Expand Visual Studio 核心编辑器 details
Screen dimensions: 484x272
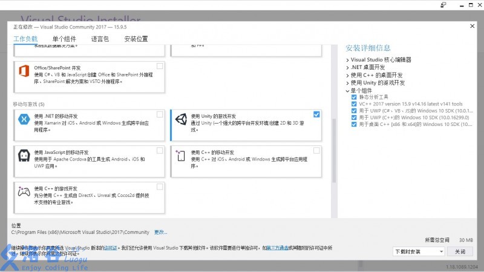point(347,60)
